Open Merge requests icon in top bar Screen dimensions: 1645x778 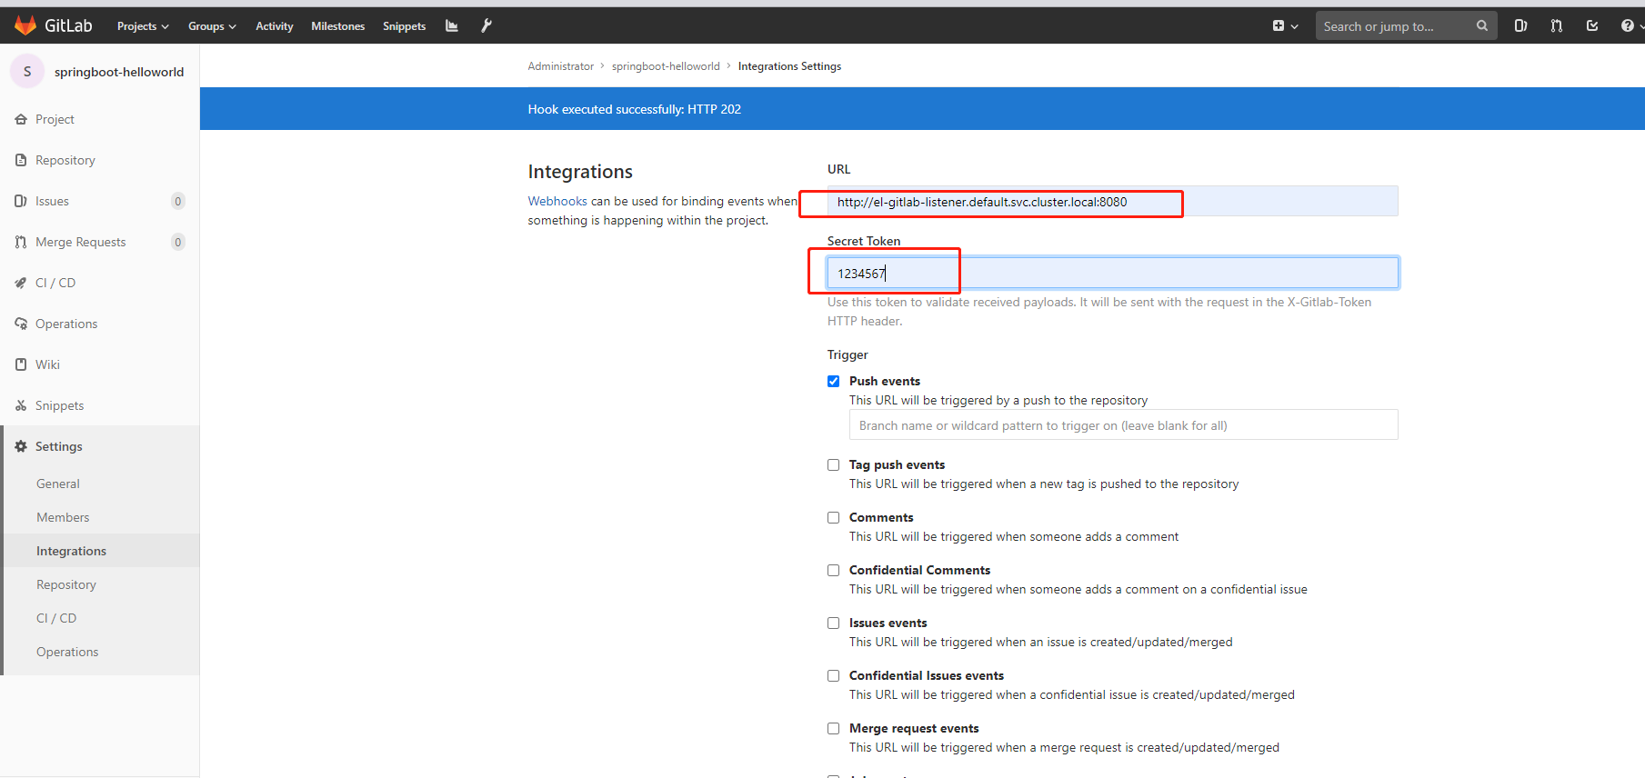pos(1556,25)
